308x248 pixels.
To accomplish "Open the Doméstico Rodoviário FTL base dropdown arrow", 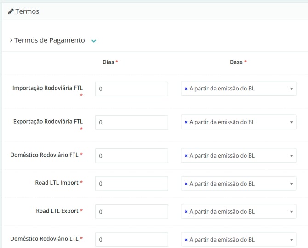I will coord(291,156).
